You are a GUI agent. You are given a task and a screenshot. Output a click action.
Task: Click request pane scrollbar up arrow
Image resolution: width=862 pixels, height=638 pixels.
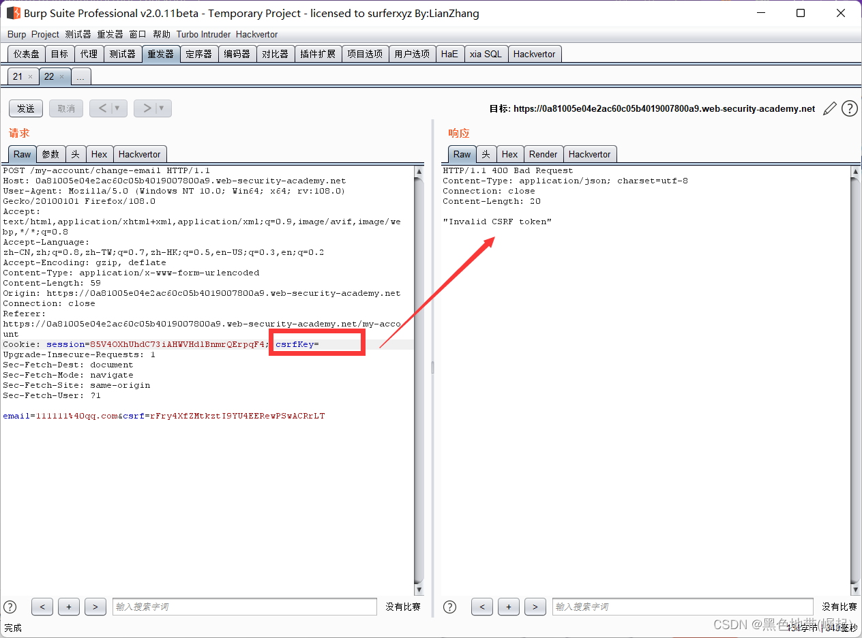pos(419,172)
